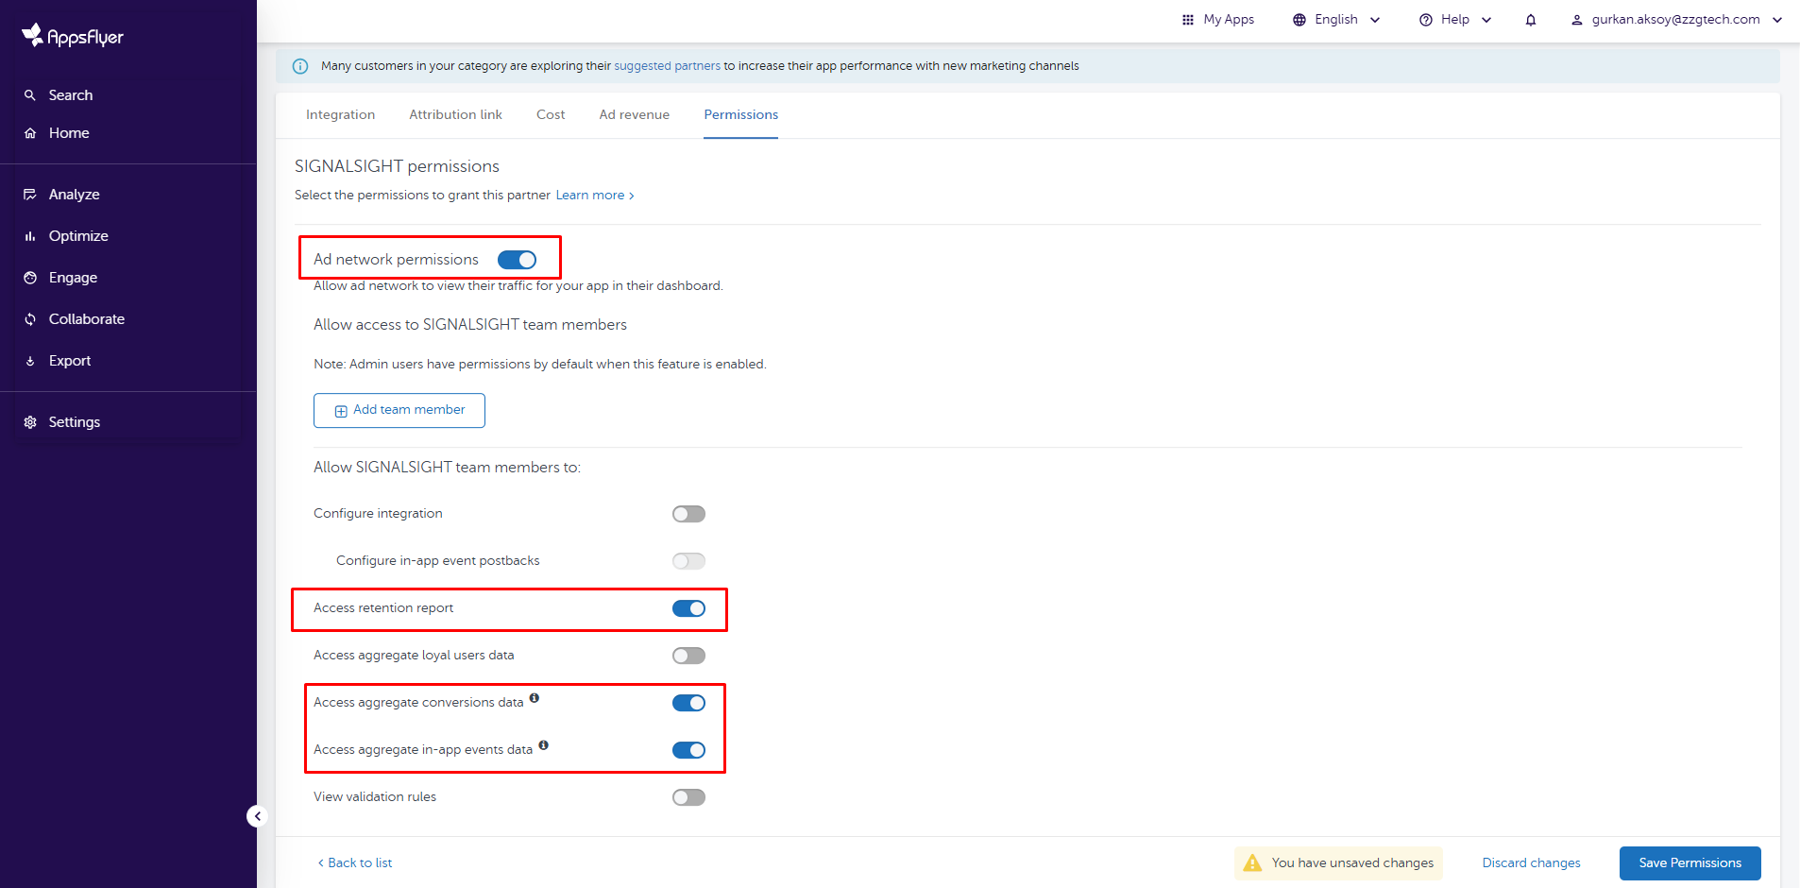This screenshot has width=1800, height=888.
Task: Click Discard changes link
Action: pos(1531,863)
